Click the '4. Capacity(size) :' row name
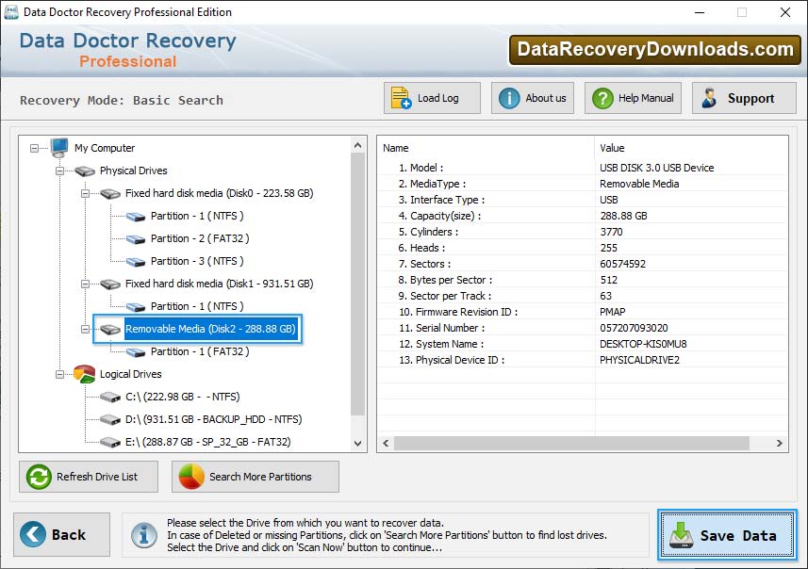The image size is (808, 569). [439, 216]
